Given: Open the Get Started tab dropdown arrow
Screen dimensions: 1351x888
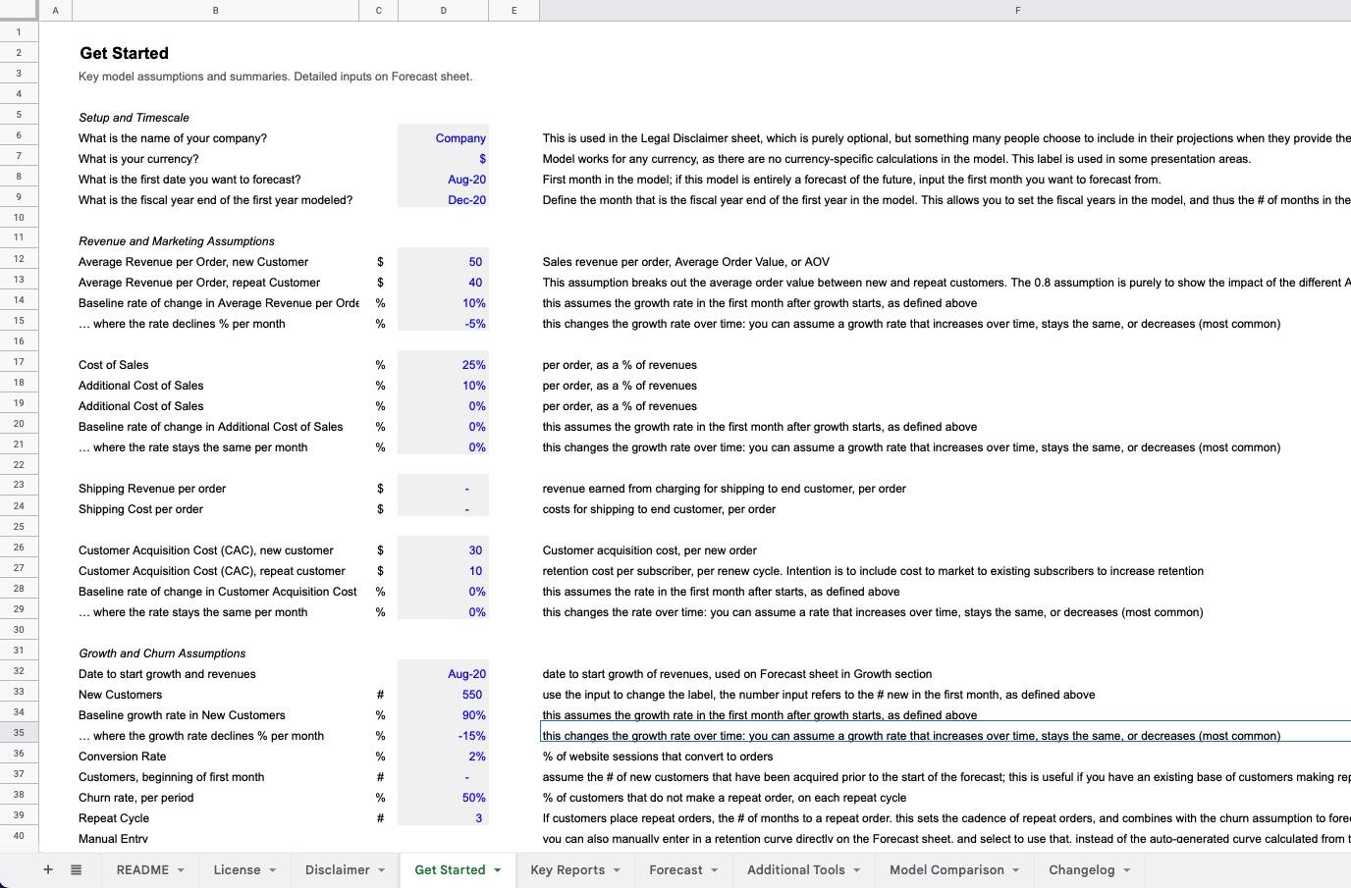Looking at the screenshot, I should click(497, 869).
